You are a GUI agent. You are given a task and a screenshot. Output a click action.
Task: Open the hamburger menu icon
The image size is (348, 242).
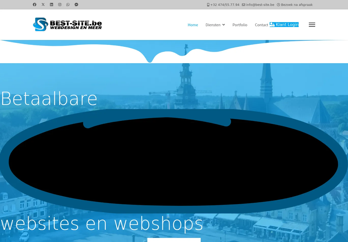click(312, 25)
